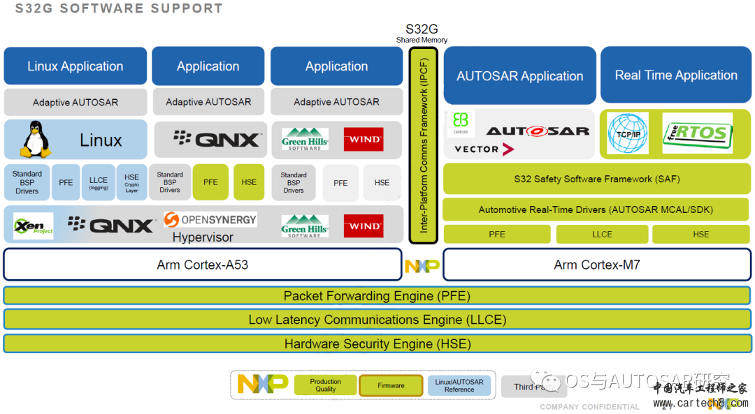Click the red Wind logo above PFE HSE boxes
This screenshot has height=414, width=755.
coord(364,139)
